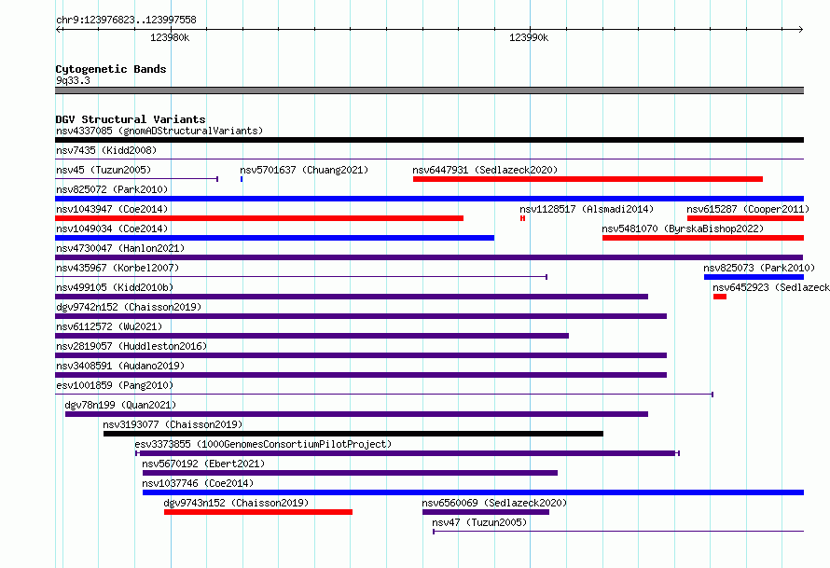Click the nsv1043947 (Coe2014) label
Screen dimensions: 830x568
pos(112,209)
